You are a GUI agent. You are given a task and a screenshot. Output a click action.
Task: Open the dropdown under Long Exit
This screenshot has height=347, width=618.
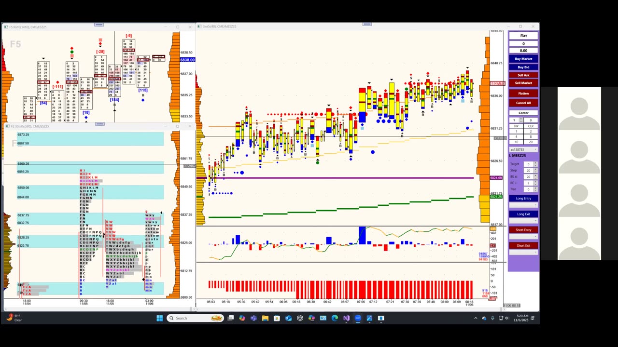[523, 221]
